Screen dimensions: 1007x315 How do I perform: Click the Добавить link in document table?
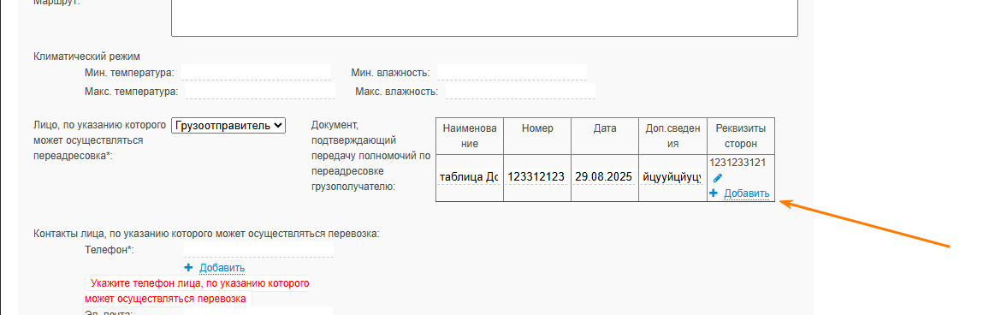click(x=746, y=193)
